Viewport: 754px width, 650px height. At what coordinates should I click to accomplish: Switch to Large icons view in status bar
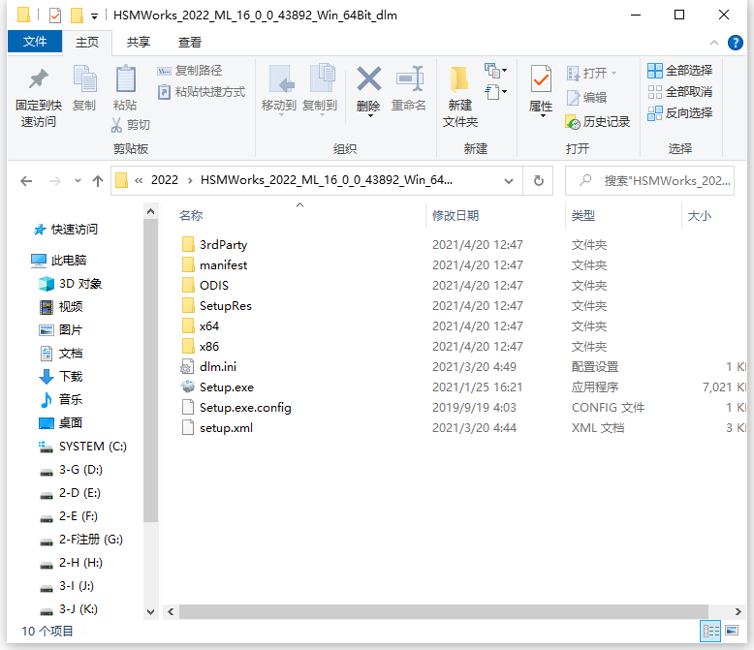(732, 631)
